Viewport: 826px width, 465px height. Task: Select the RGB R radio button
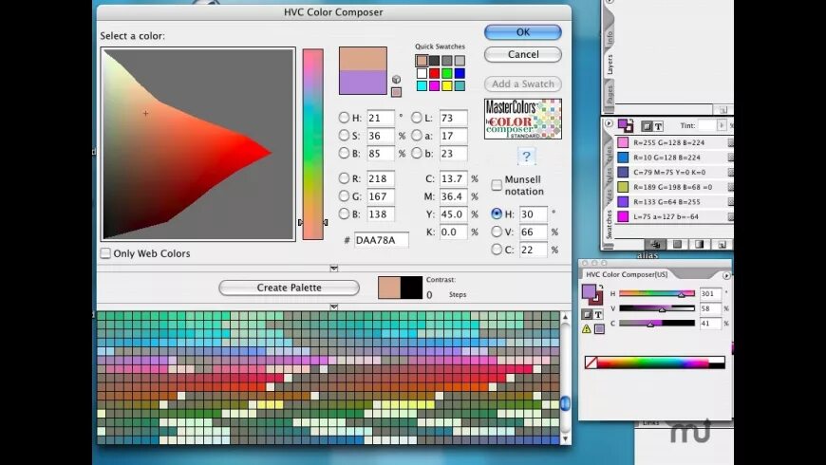click(x=344, y=178)
